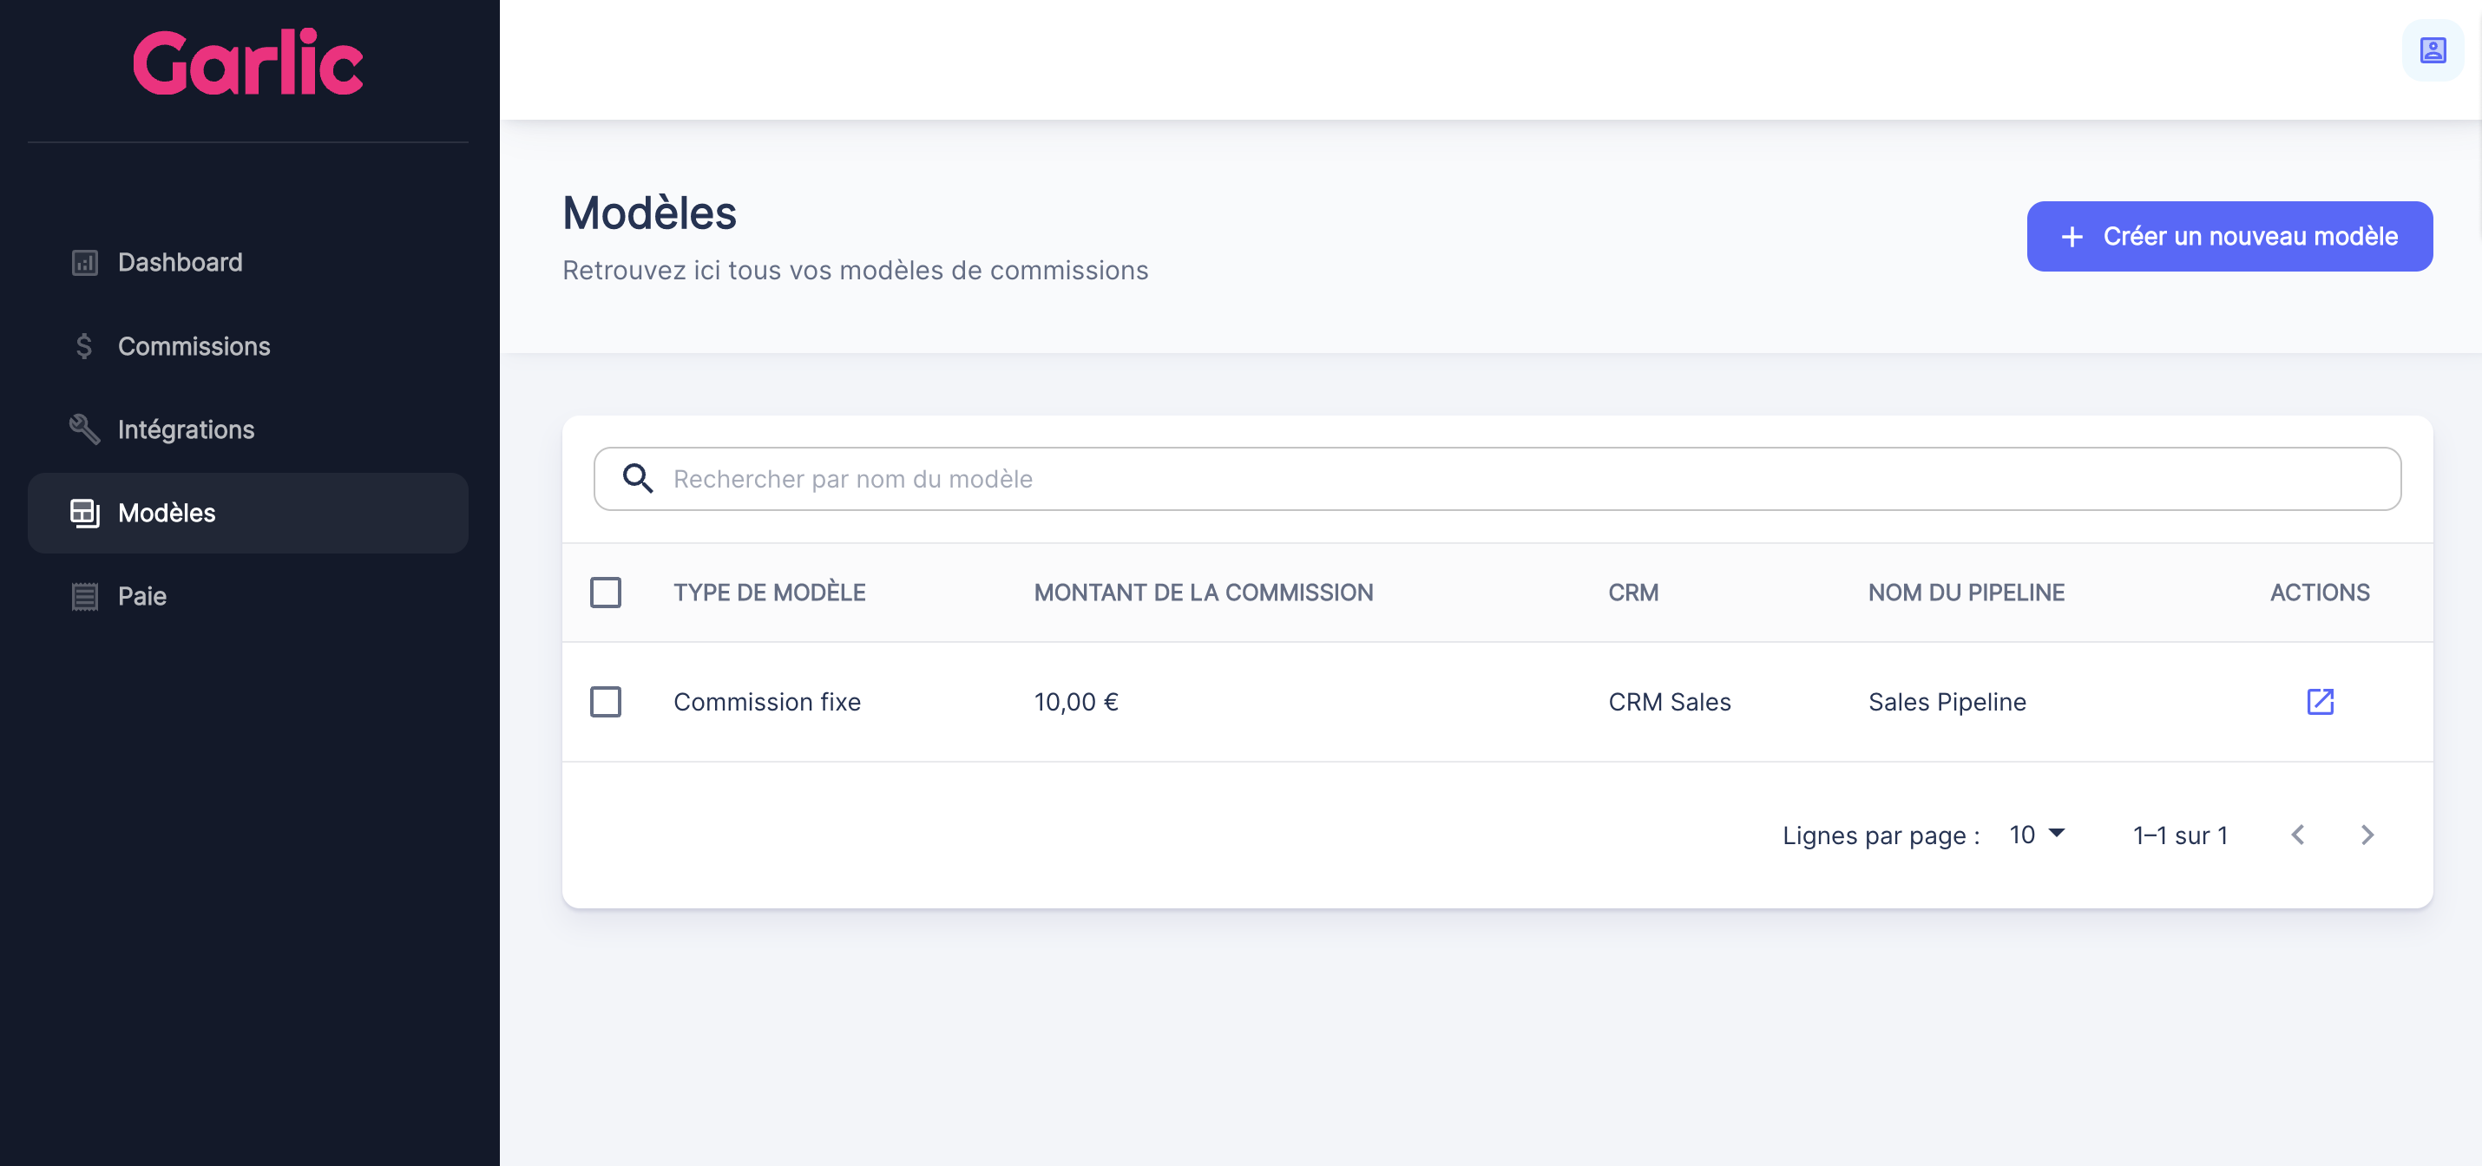Open the Intégrations page link
2482x1166 pixels.
click(x=186, y=429)
